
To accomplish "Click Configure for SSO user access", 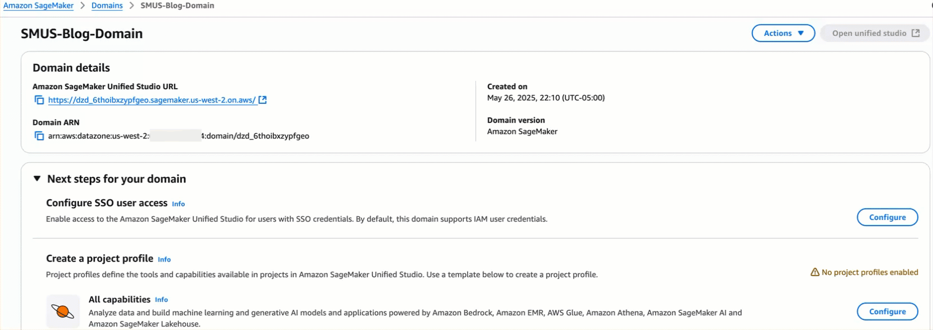I will (887, 217).
